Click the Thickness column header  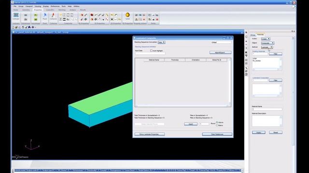[x=175, y=60]
